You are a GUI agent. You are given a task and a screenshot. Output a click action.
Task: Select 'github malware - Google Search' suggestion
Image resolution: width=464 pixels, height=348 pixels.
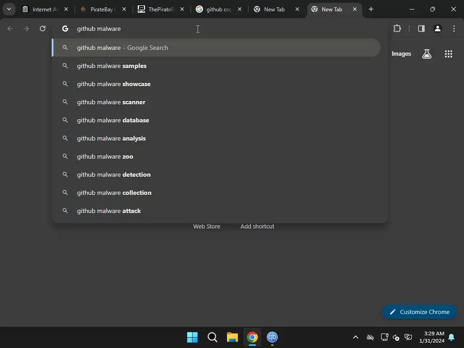point(216,48)
